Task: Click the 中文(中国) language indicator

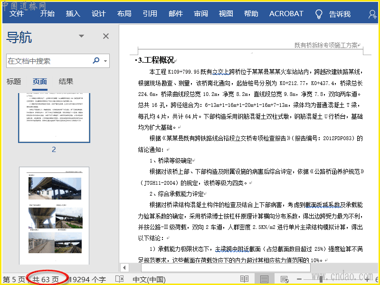Action: pos(149,279)
